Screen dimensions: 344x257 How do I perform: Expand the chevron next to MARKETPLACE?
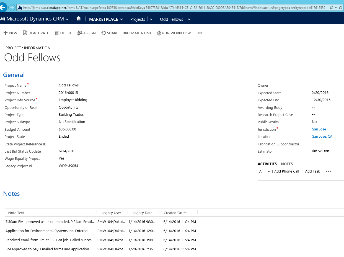[121, 19]
